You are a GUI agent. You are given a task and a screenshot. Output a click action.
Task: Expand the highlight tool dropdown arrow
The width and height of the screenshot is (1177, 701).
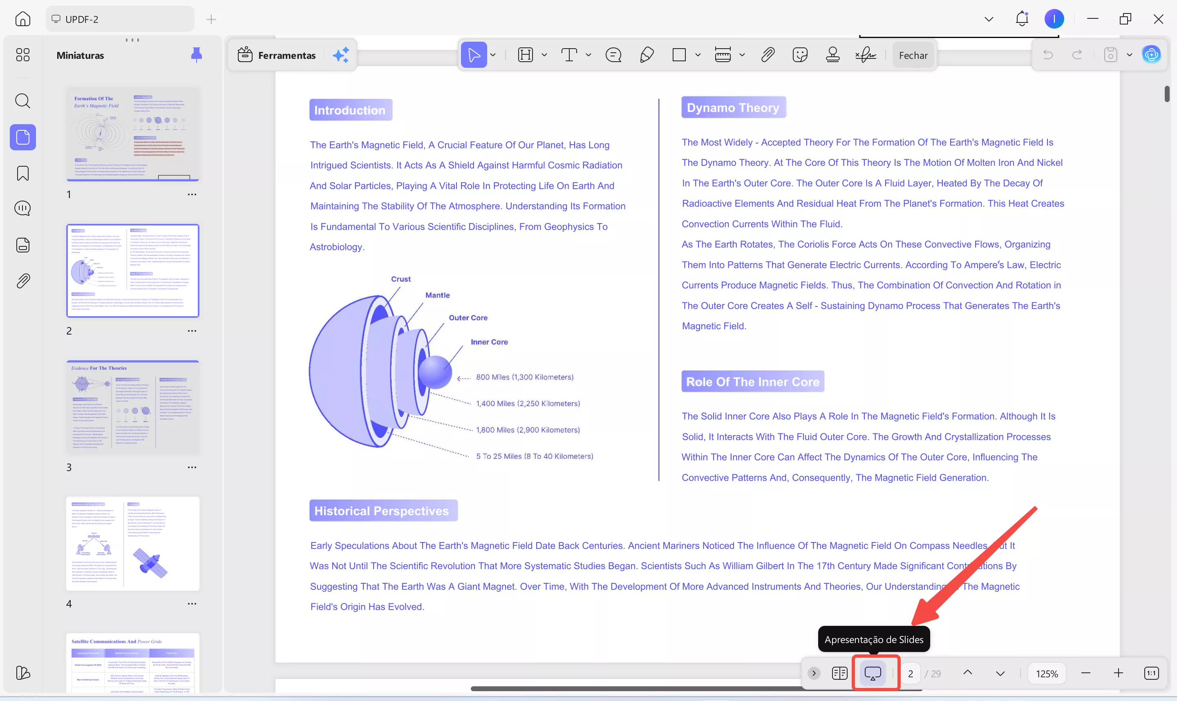[544, 55]
